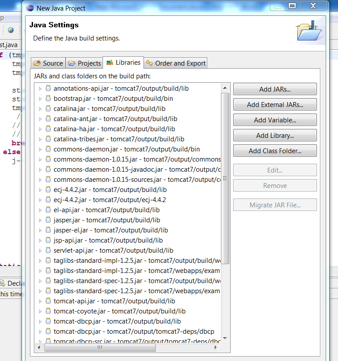Image resolution: width=338 pixels, height=361 pixels.
Task: Expand the tomcat-api.jar tree node
Action: 40,301
